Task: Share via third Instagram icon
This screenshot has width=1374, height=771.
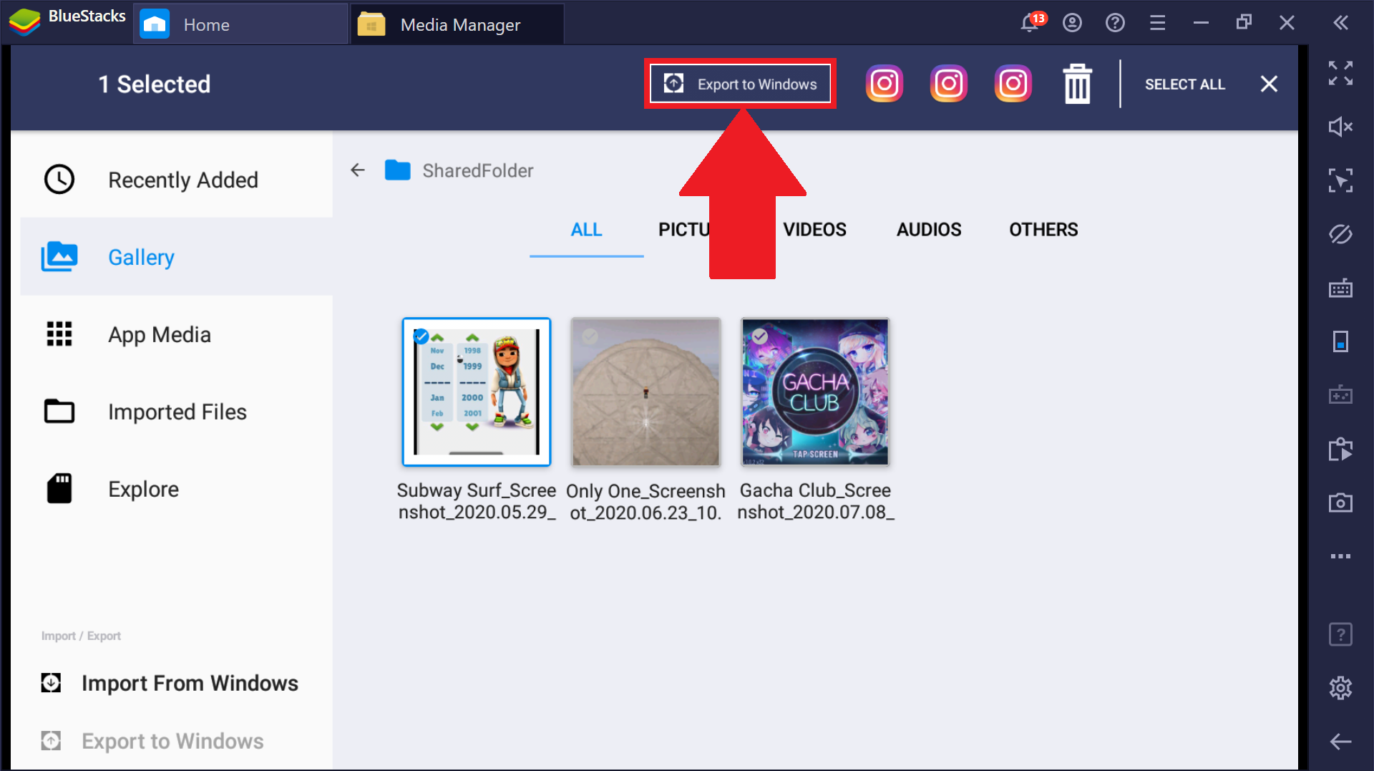Action: pos(1013,84)
